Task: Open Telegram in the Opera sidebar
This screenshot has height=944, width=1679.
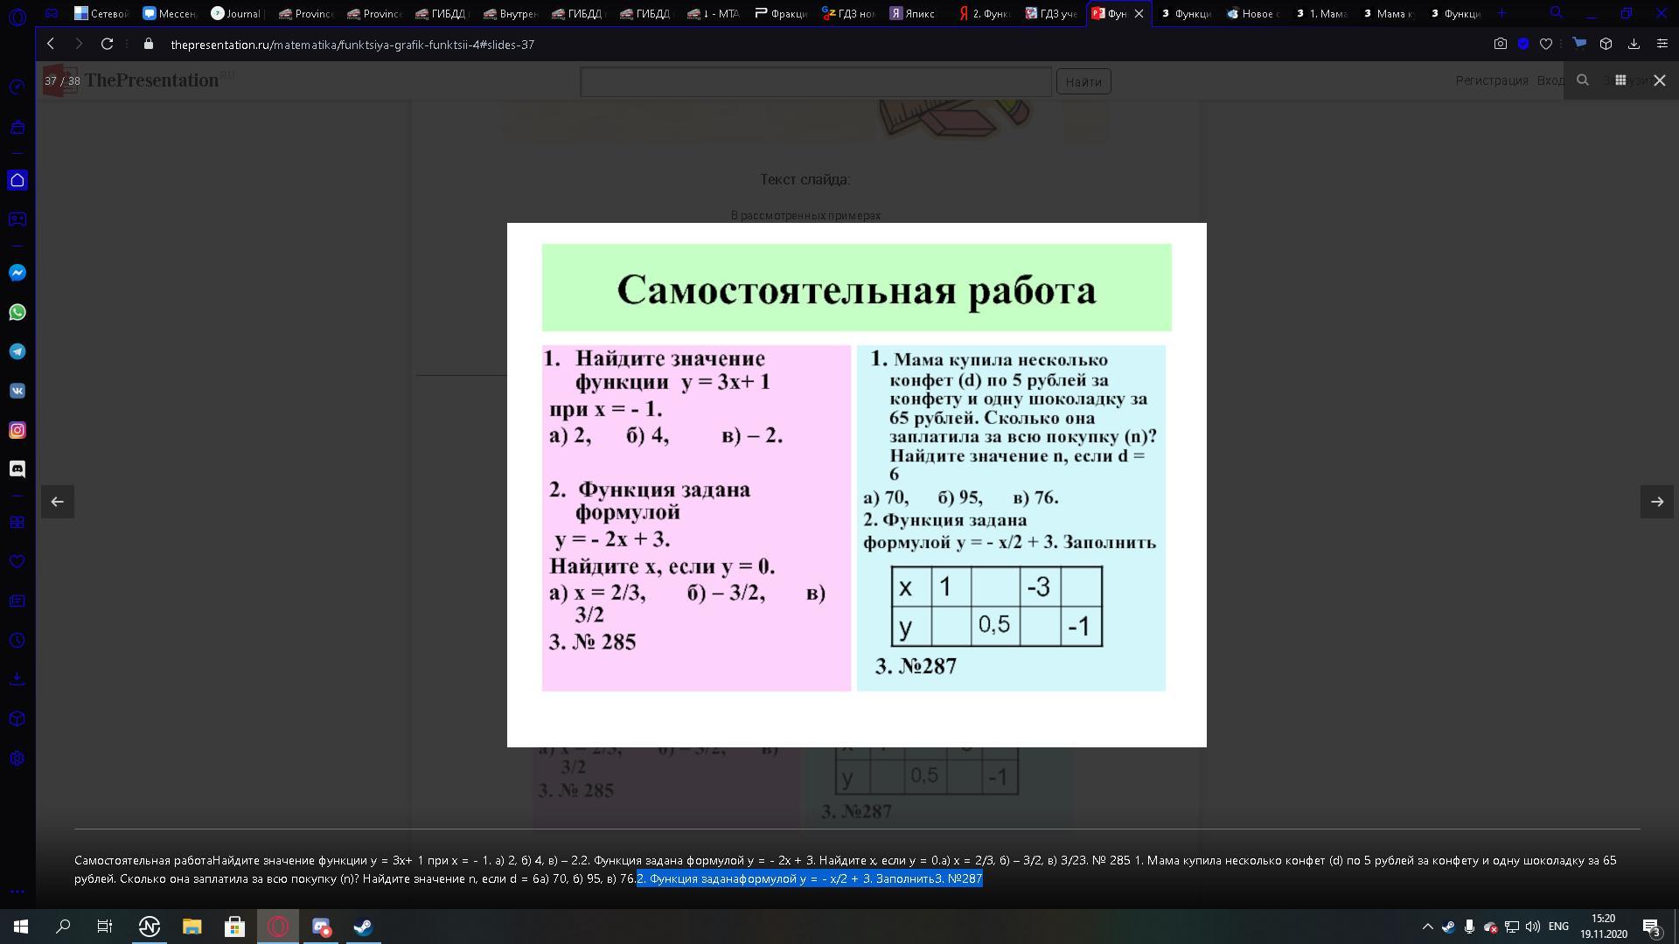Action: [x=17, y=351]
